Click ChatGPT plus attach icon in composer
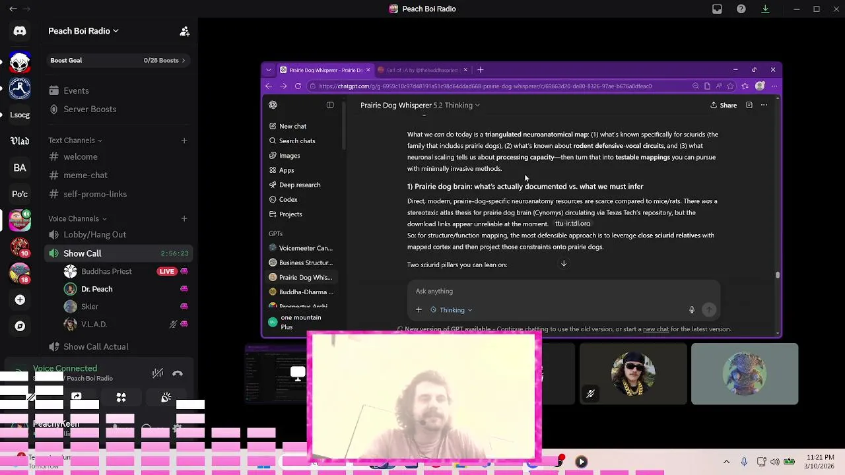 coord(419,309)
